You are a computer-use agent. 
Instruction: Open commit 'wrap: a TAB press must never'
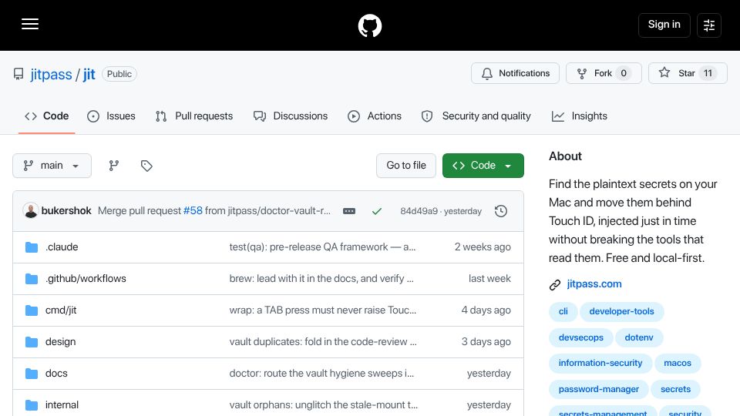click(x=323, y=310)
